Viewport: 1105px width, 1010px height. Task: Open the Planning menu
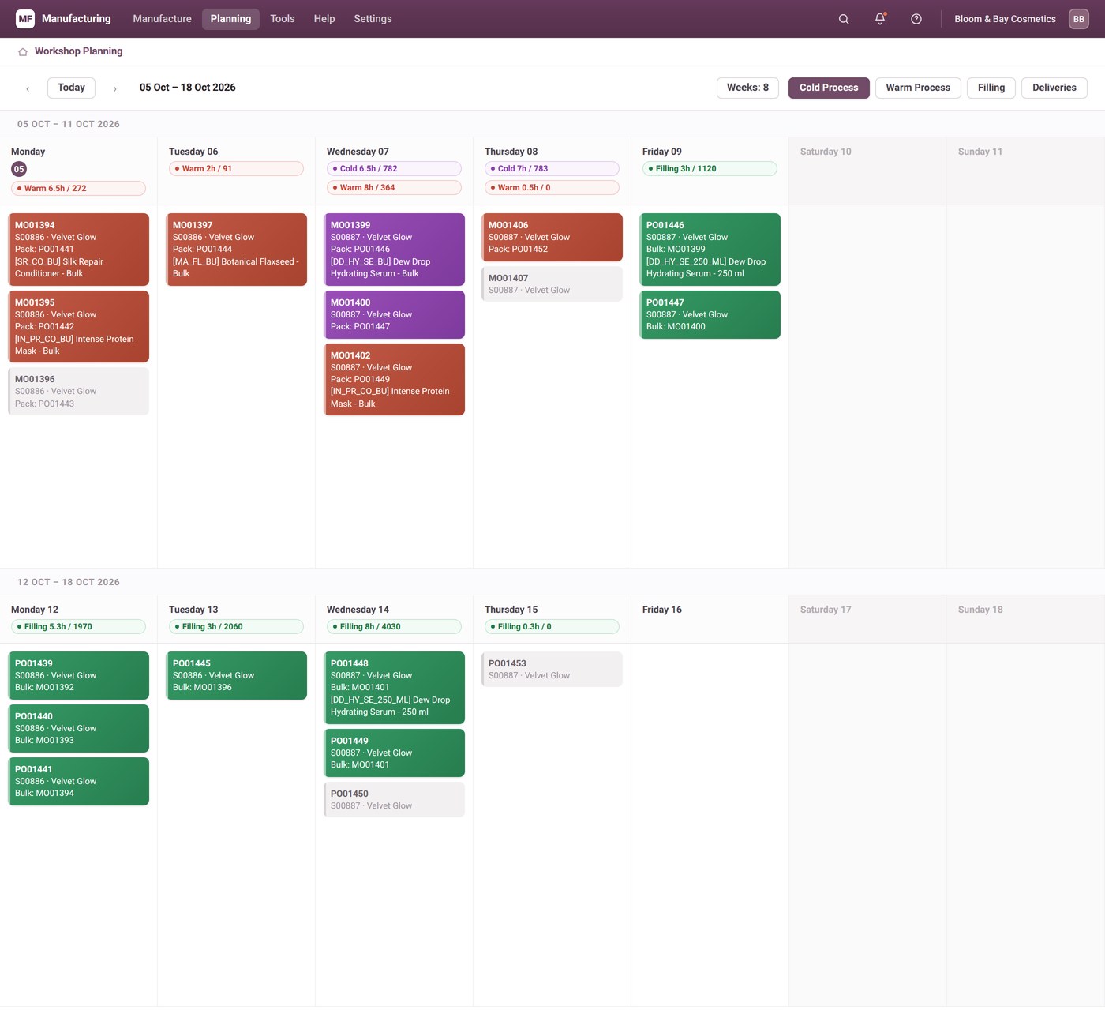(230, 19)
